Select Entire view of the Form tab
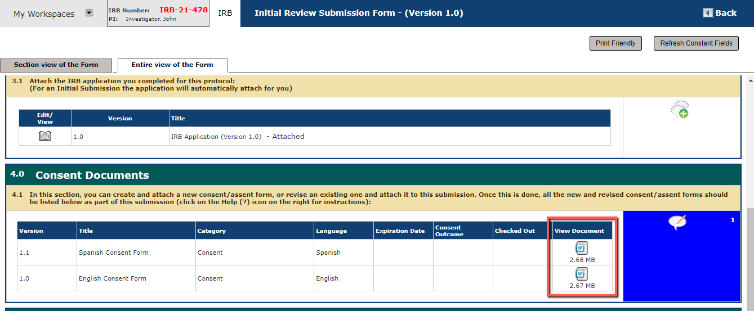The height and width of the screenshot is (311, 754). [x=172, y=65]
